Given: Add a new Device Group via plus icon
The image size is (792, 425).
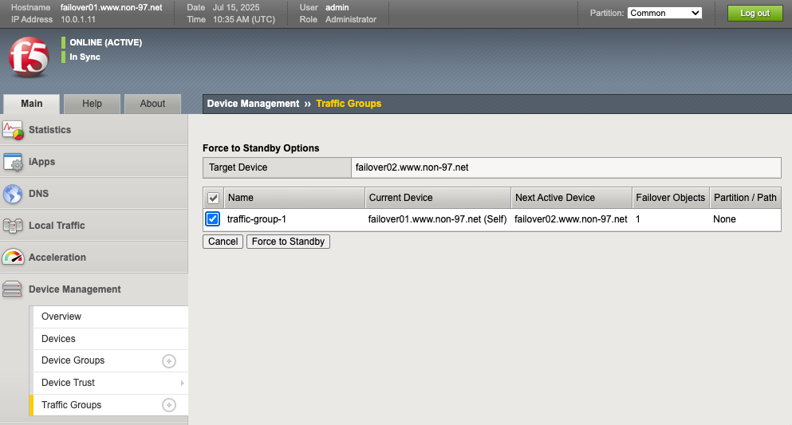Looking at the screenshot, I should [169, 361].
